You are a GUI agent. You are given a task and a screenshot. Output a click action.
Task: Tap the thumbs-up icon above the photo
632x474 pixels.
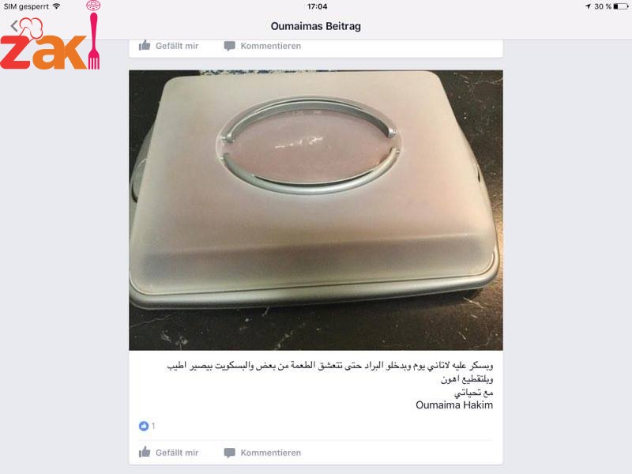pyautogui.click(x=145, y=45)
